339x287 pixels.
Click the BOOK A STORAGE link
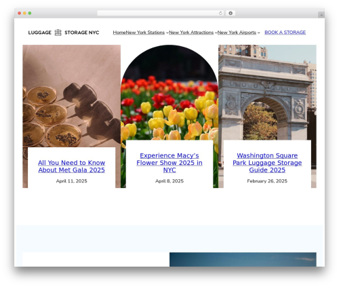click(x=285, y=33)
